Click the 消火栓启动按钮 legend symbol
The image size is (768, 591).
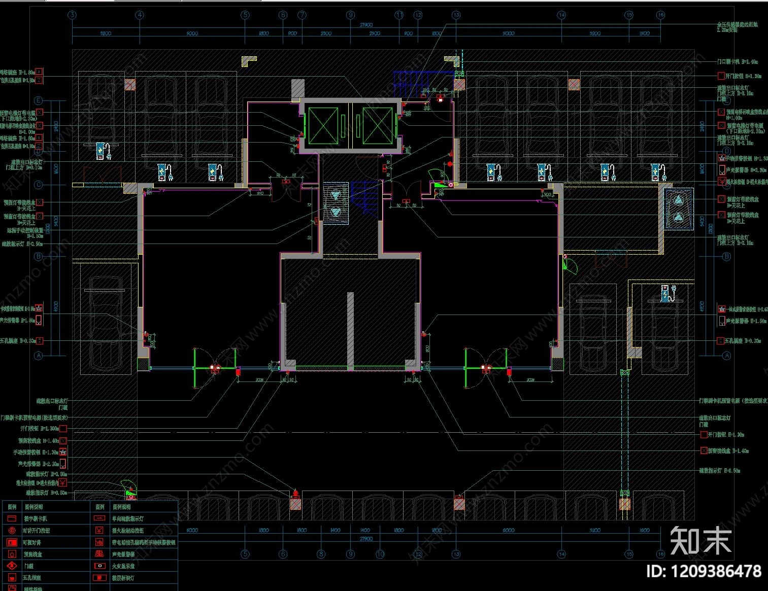[x=99, y=530]
